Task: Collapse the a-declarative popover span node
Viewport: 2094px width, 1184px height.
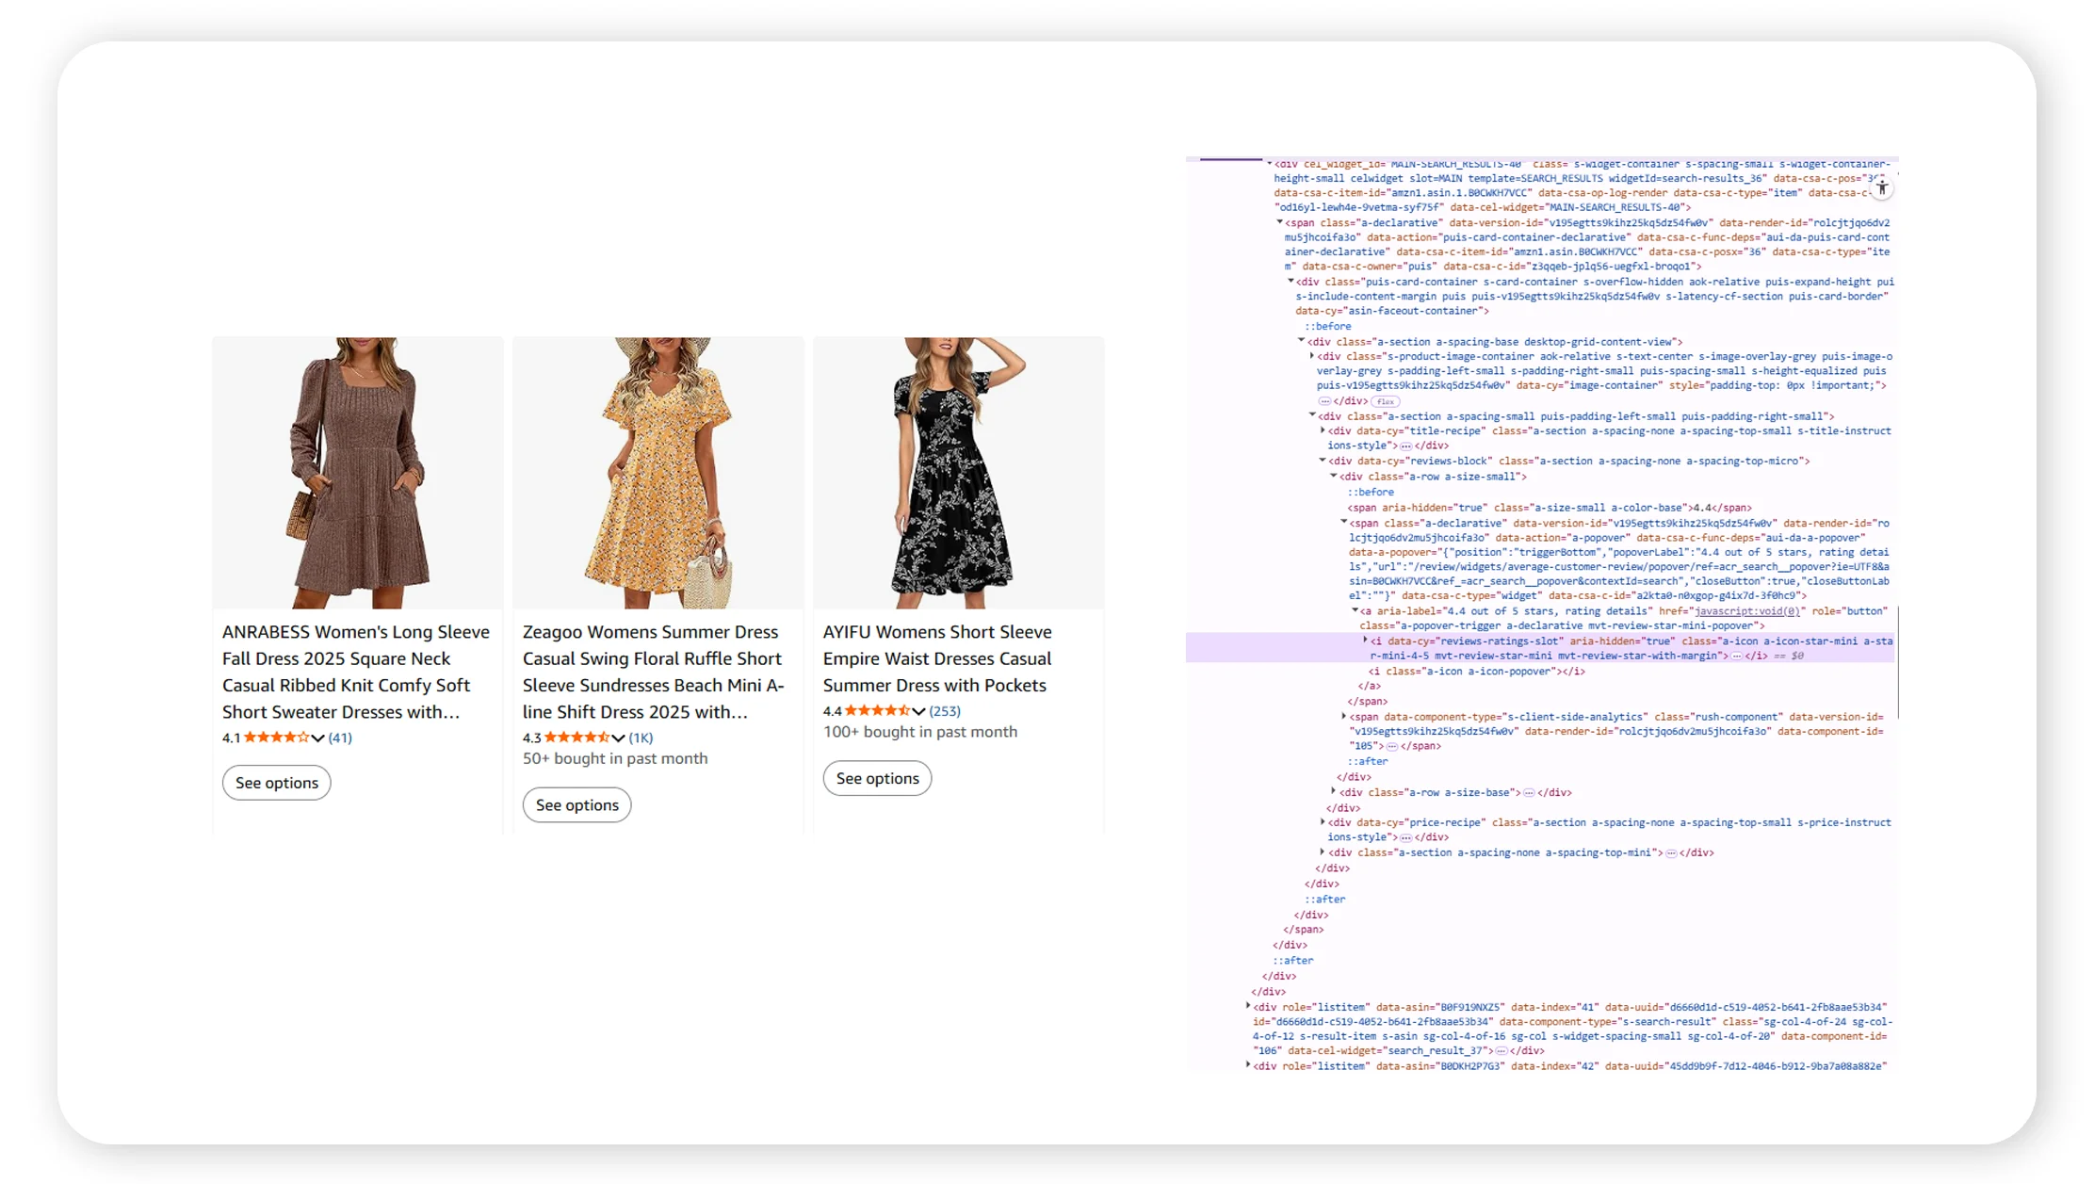Action: click(1342, 522)
